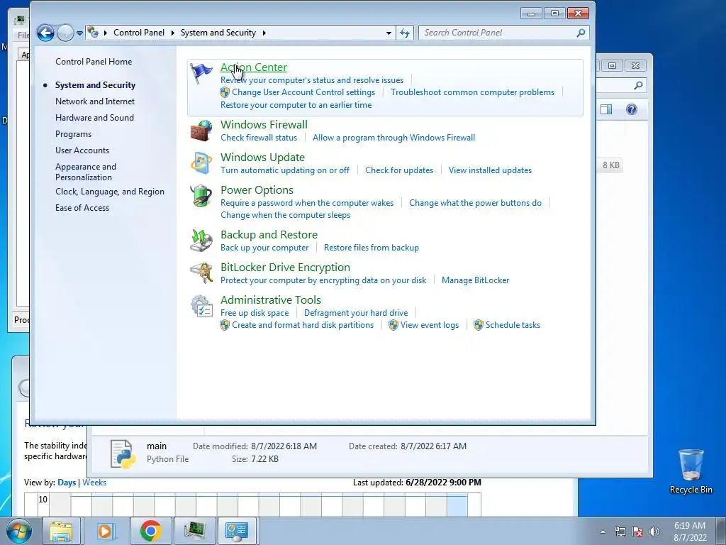
Task: Expand the root arrow before Control Panel breadcrumb
Action: (x=106, y=33)
